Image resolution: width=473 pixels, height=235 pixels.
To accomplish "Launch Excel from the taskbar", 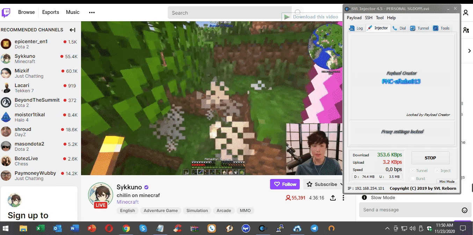I will coord(41,228).
